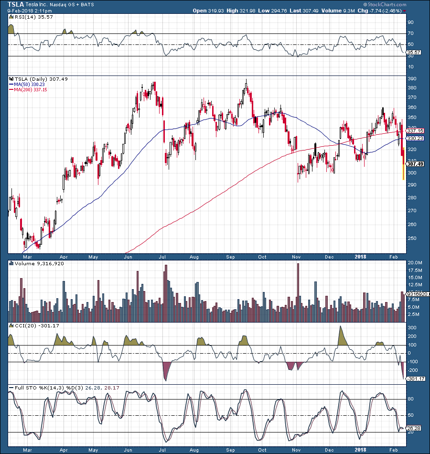The width and height of the screenshot is (430, 454).
Task: Click the Nasdaq GS + BATS exchange text
Action: click(x=72, y=5)
